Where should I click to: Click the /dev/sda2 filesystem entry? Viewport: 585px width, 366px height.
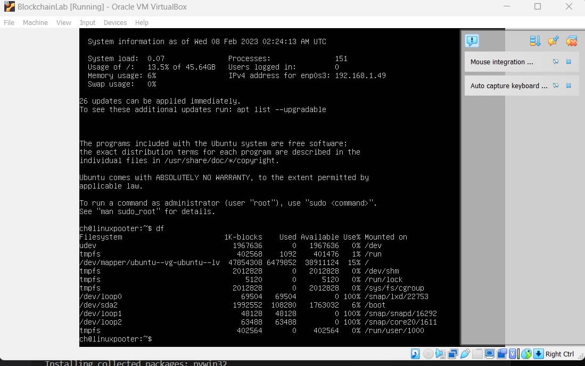pos(98,305)
